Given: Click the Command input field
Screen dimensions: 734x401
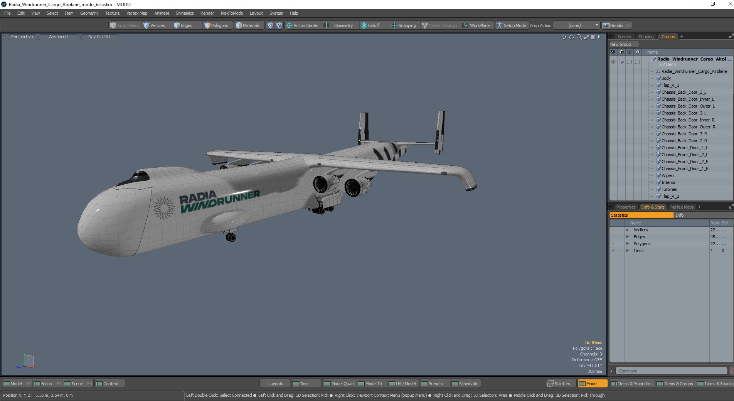Looking at the screenshot, I should [671, 371].
